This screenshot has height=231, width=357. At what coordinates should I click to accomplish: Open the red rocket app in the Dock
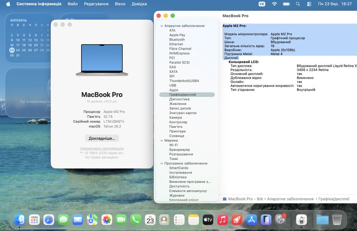[237, 220]
